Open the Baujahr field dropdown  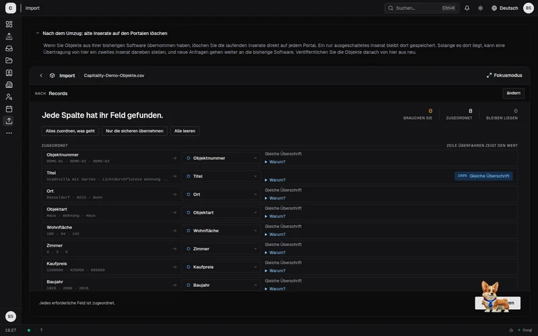(221, 285)
